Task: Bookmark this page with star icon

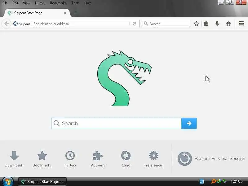Action: [197, 24]
